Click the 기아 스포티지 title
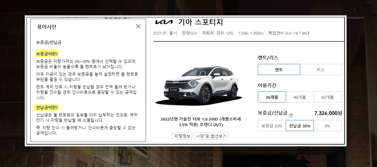377x167 pixels. pyautogui.click(x=200, y=22)
